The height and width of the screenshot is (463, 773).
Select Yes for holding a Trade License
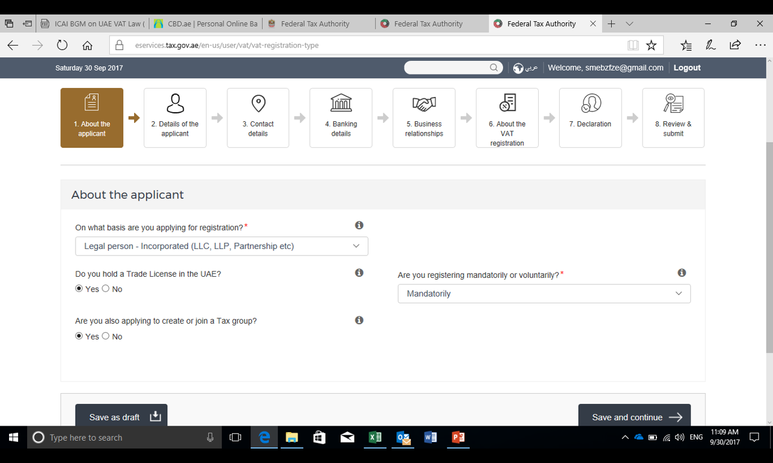point(79,289)
